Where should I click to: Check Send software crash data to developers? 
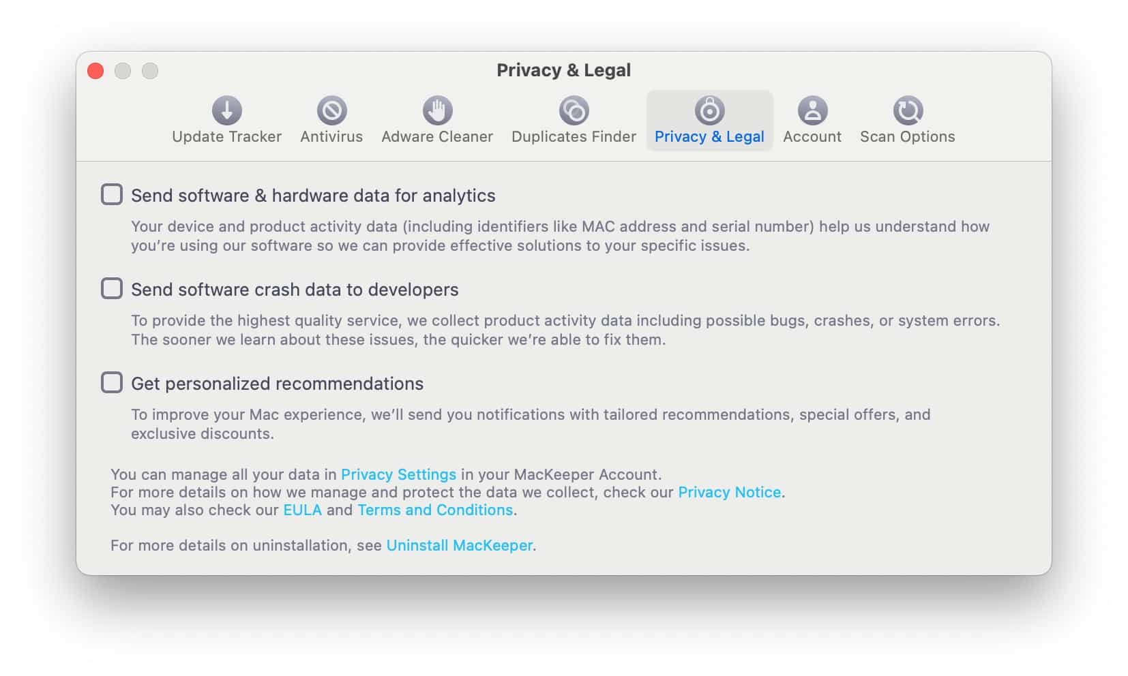[x=112, y=288]
